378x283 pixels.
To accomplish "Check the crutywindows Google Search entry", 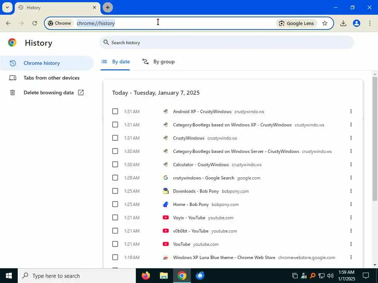I will [115, 178].
